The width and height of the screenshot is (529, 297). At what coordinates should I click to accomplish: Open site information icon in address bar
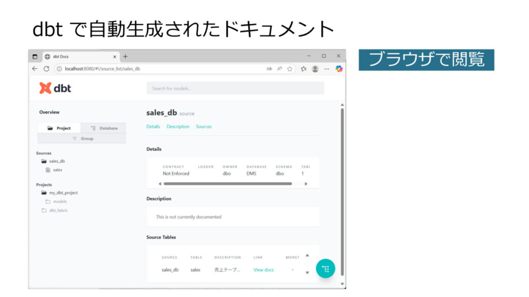(x=59, y=69)
